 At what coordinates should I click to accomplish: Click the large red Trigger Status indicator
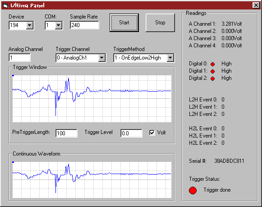(x=193, y=190)
